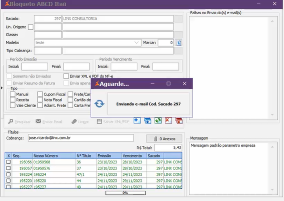
Task: Maximize the Aguarde dialog
Action: 168,84
